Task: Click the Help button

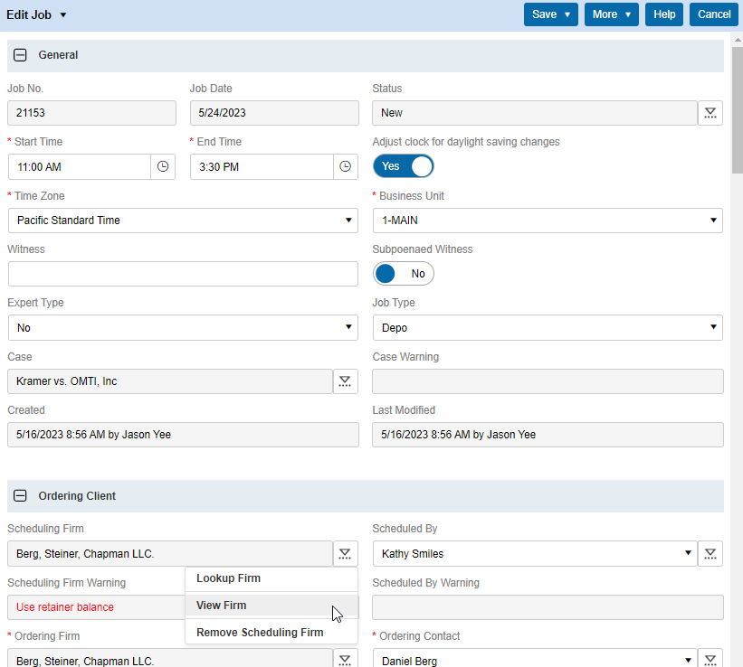Action: [x=664, y=14]
